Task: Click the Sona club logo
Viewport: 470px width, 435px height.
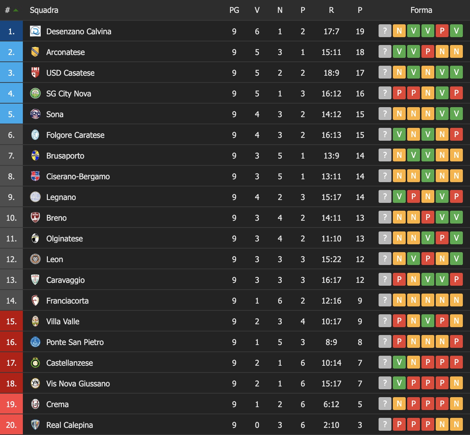Action: pos(35,114)
